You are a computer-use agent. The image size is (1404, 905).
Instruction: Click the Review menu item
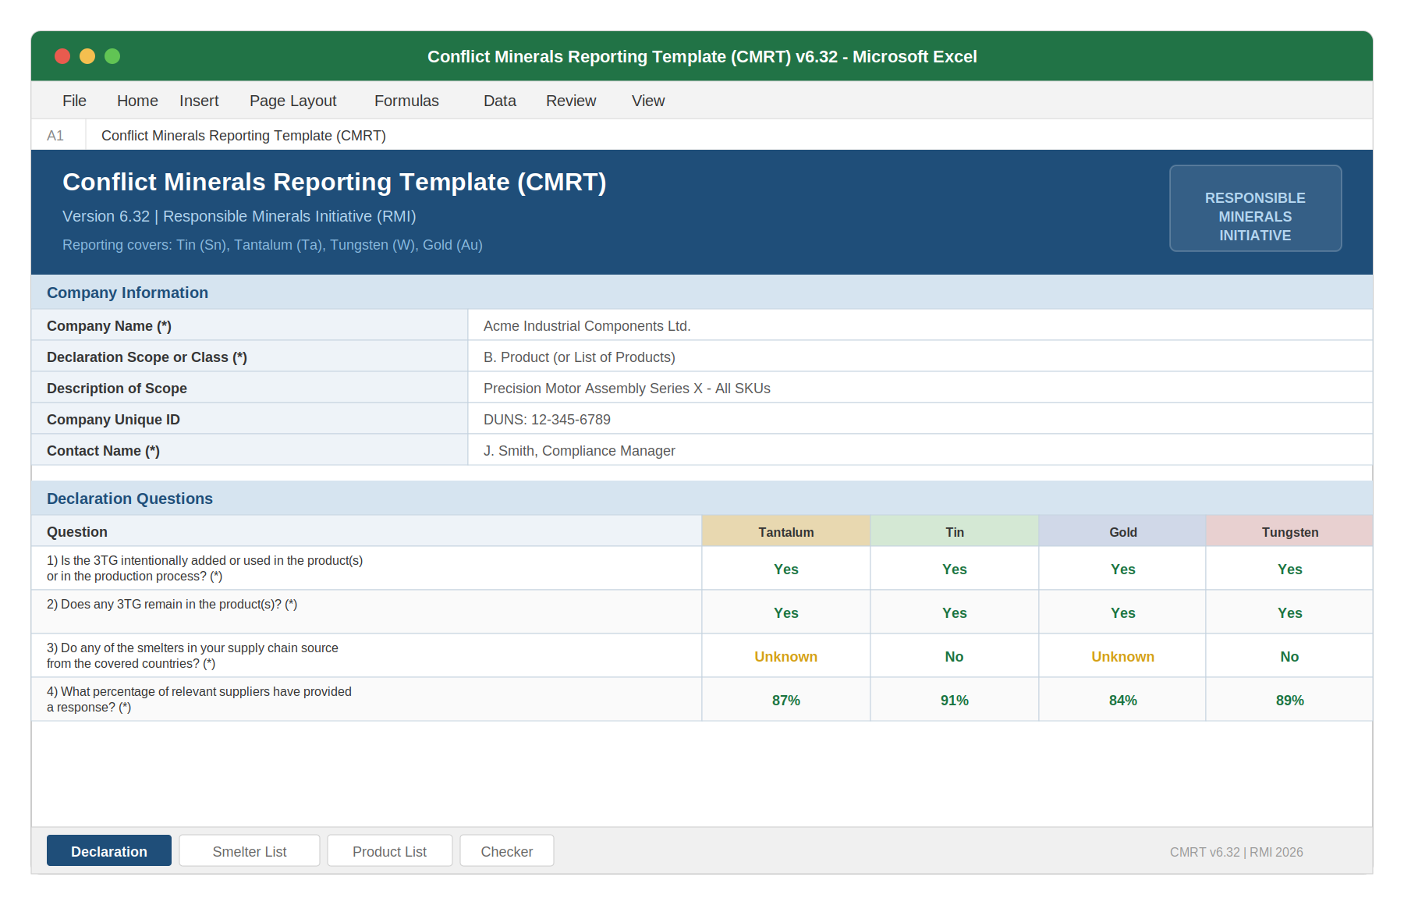(x=570, y=100)
